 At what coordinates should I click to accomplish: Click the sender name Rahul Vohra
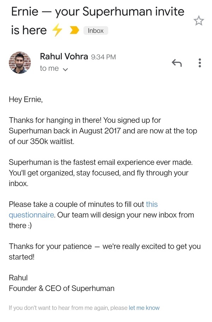[x=64, y=57]
